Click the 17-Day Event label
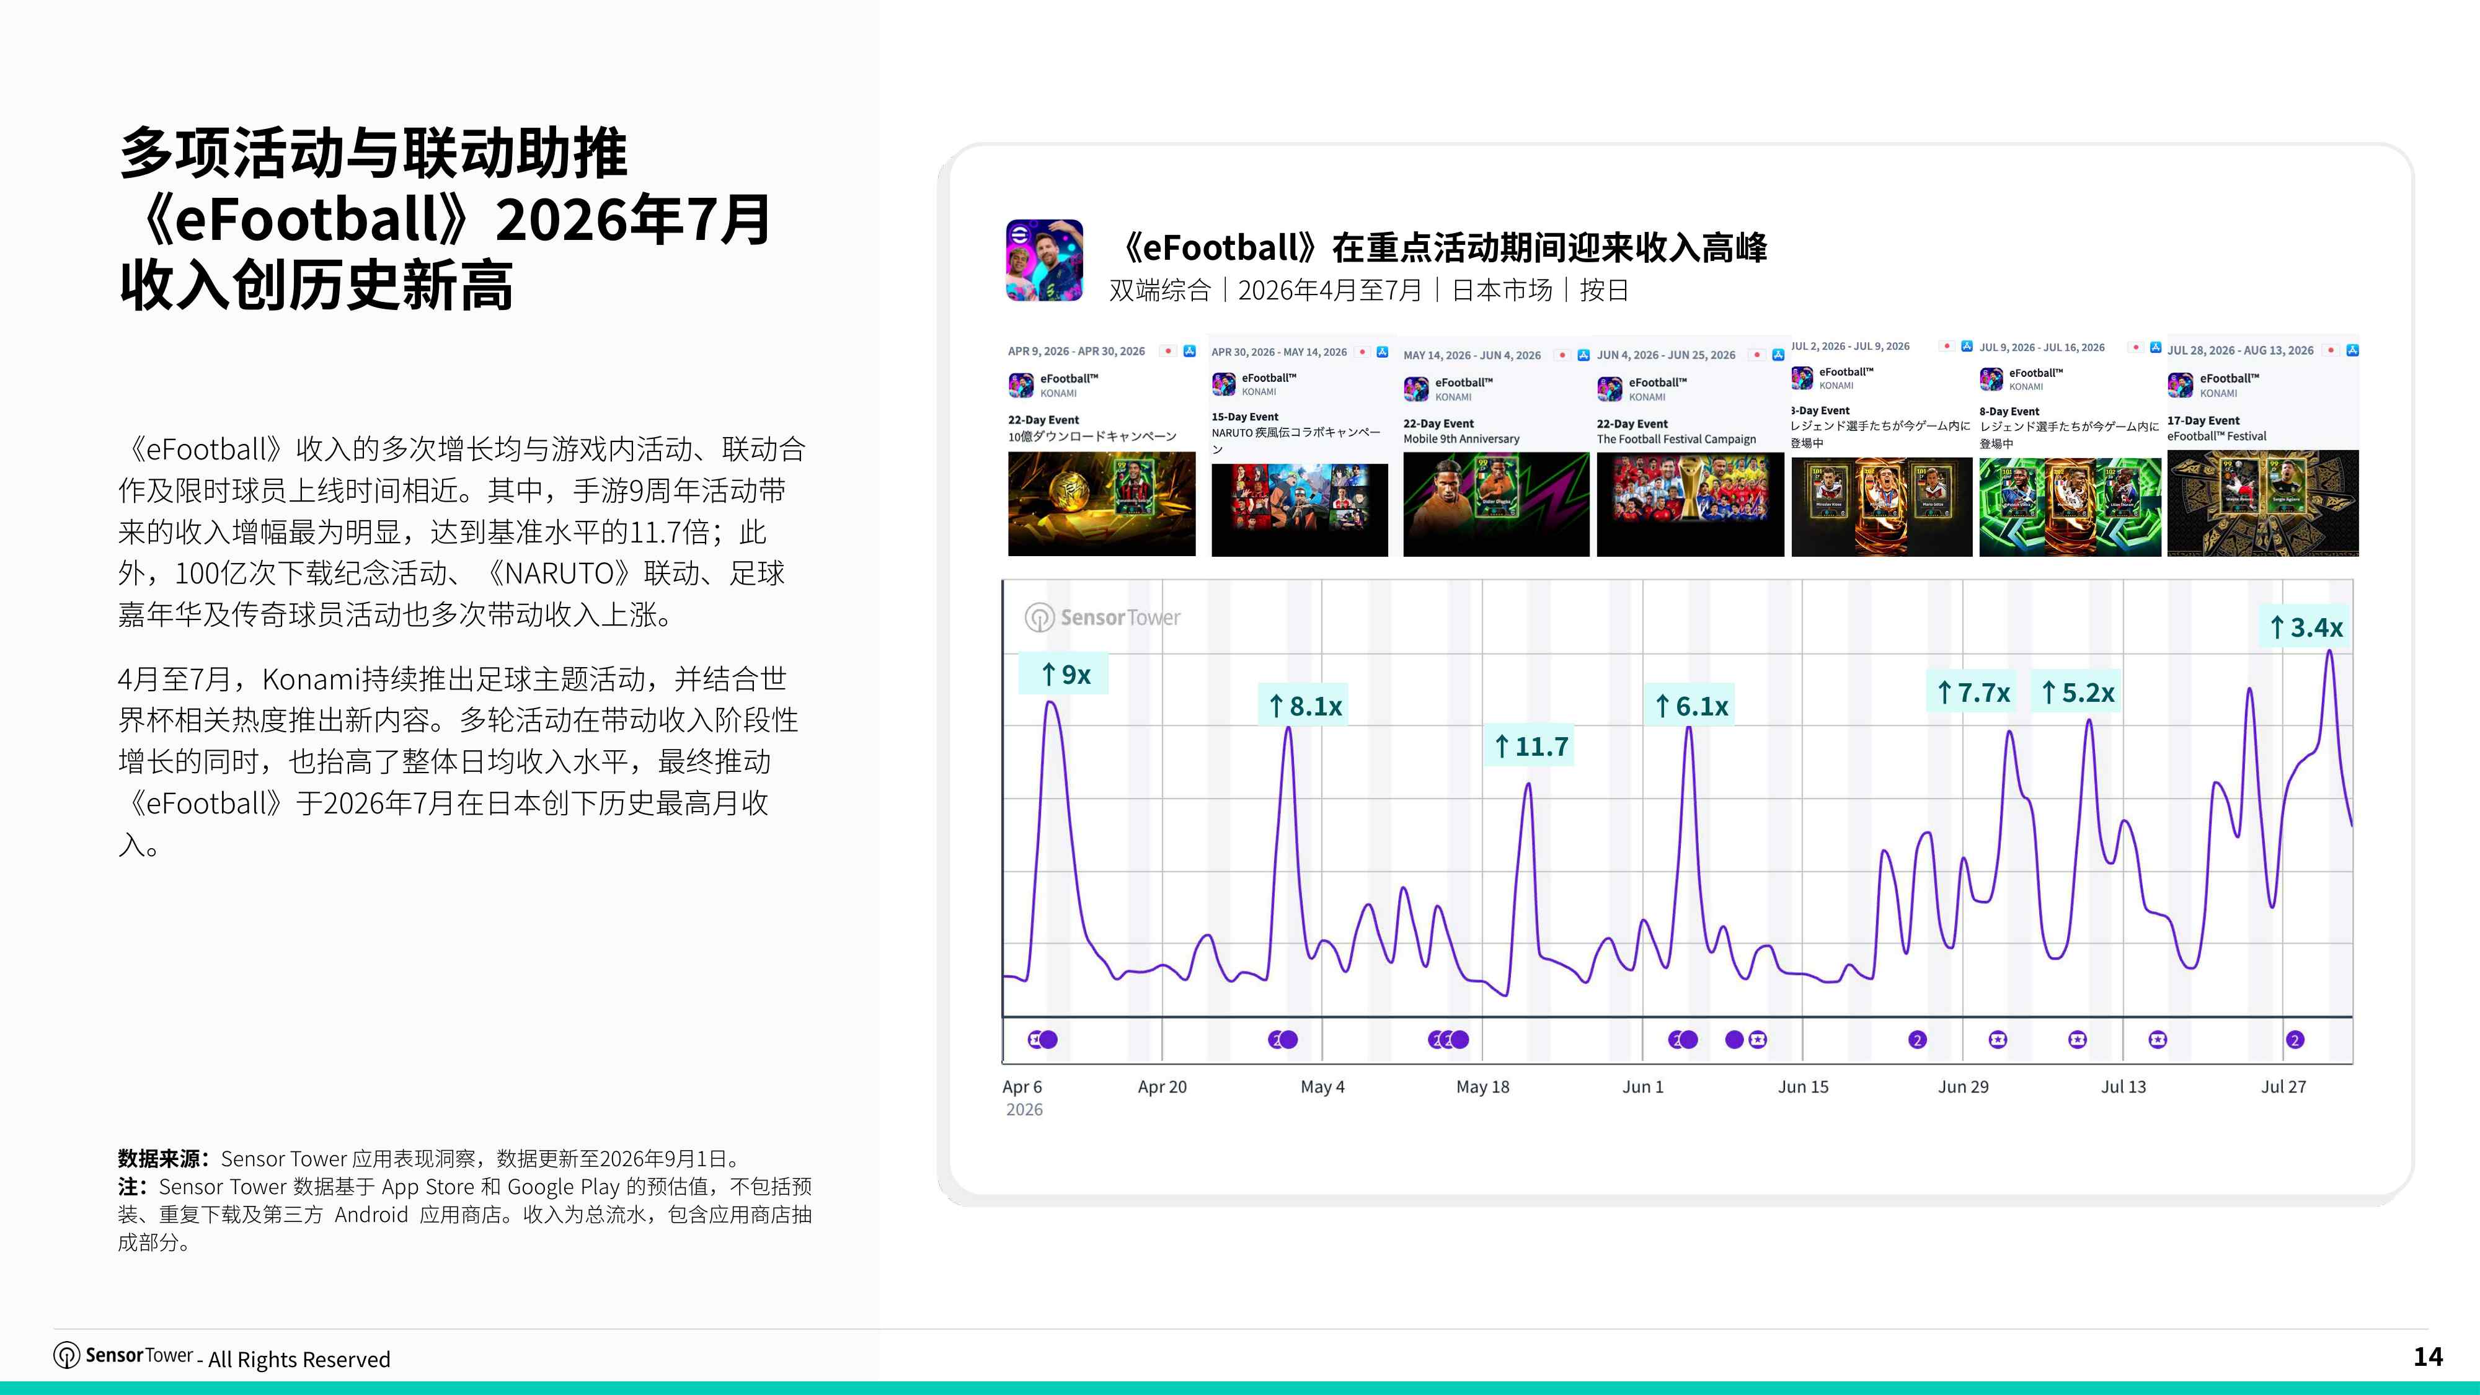The width and height of the screenshot is (2480, 1395). [x=2203, y=421]
